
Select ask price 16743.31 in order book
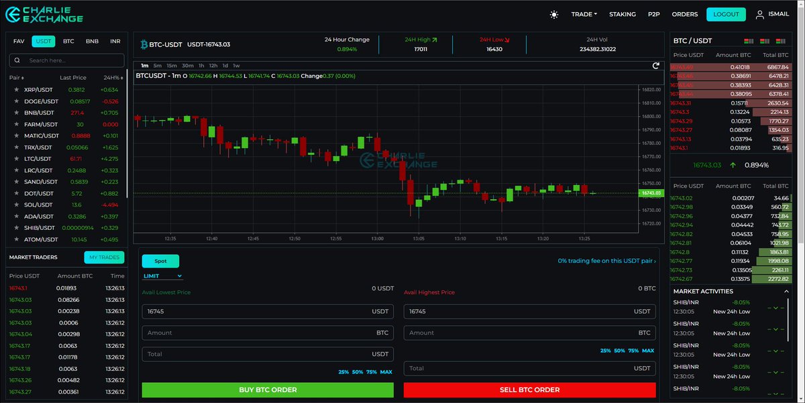click(x=682, y=103)
